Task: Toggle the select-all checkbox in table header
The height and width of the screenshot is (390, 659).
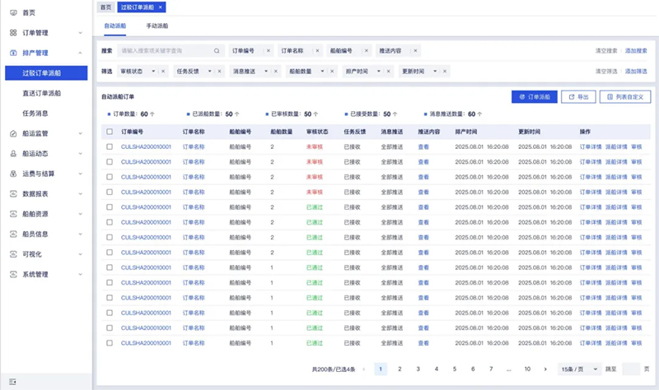Action: 110,132
